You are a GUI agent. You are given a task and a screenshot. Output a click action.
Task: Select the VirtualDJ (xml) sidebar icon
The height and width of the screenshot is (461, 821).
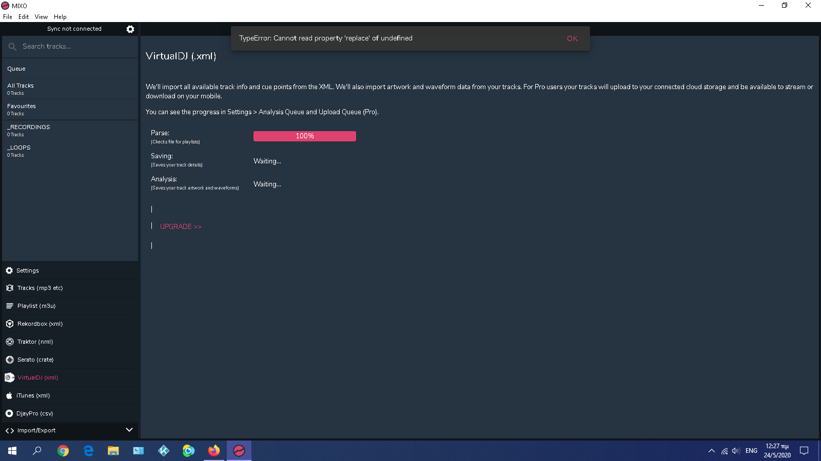(x=9, y=378)
